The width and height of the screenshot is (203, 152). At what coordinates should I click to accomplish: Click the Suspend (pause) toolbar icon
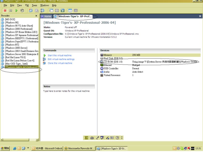tap(11, 10)
